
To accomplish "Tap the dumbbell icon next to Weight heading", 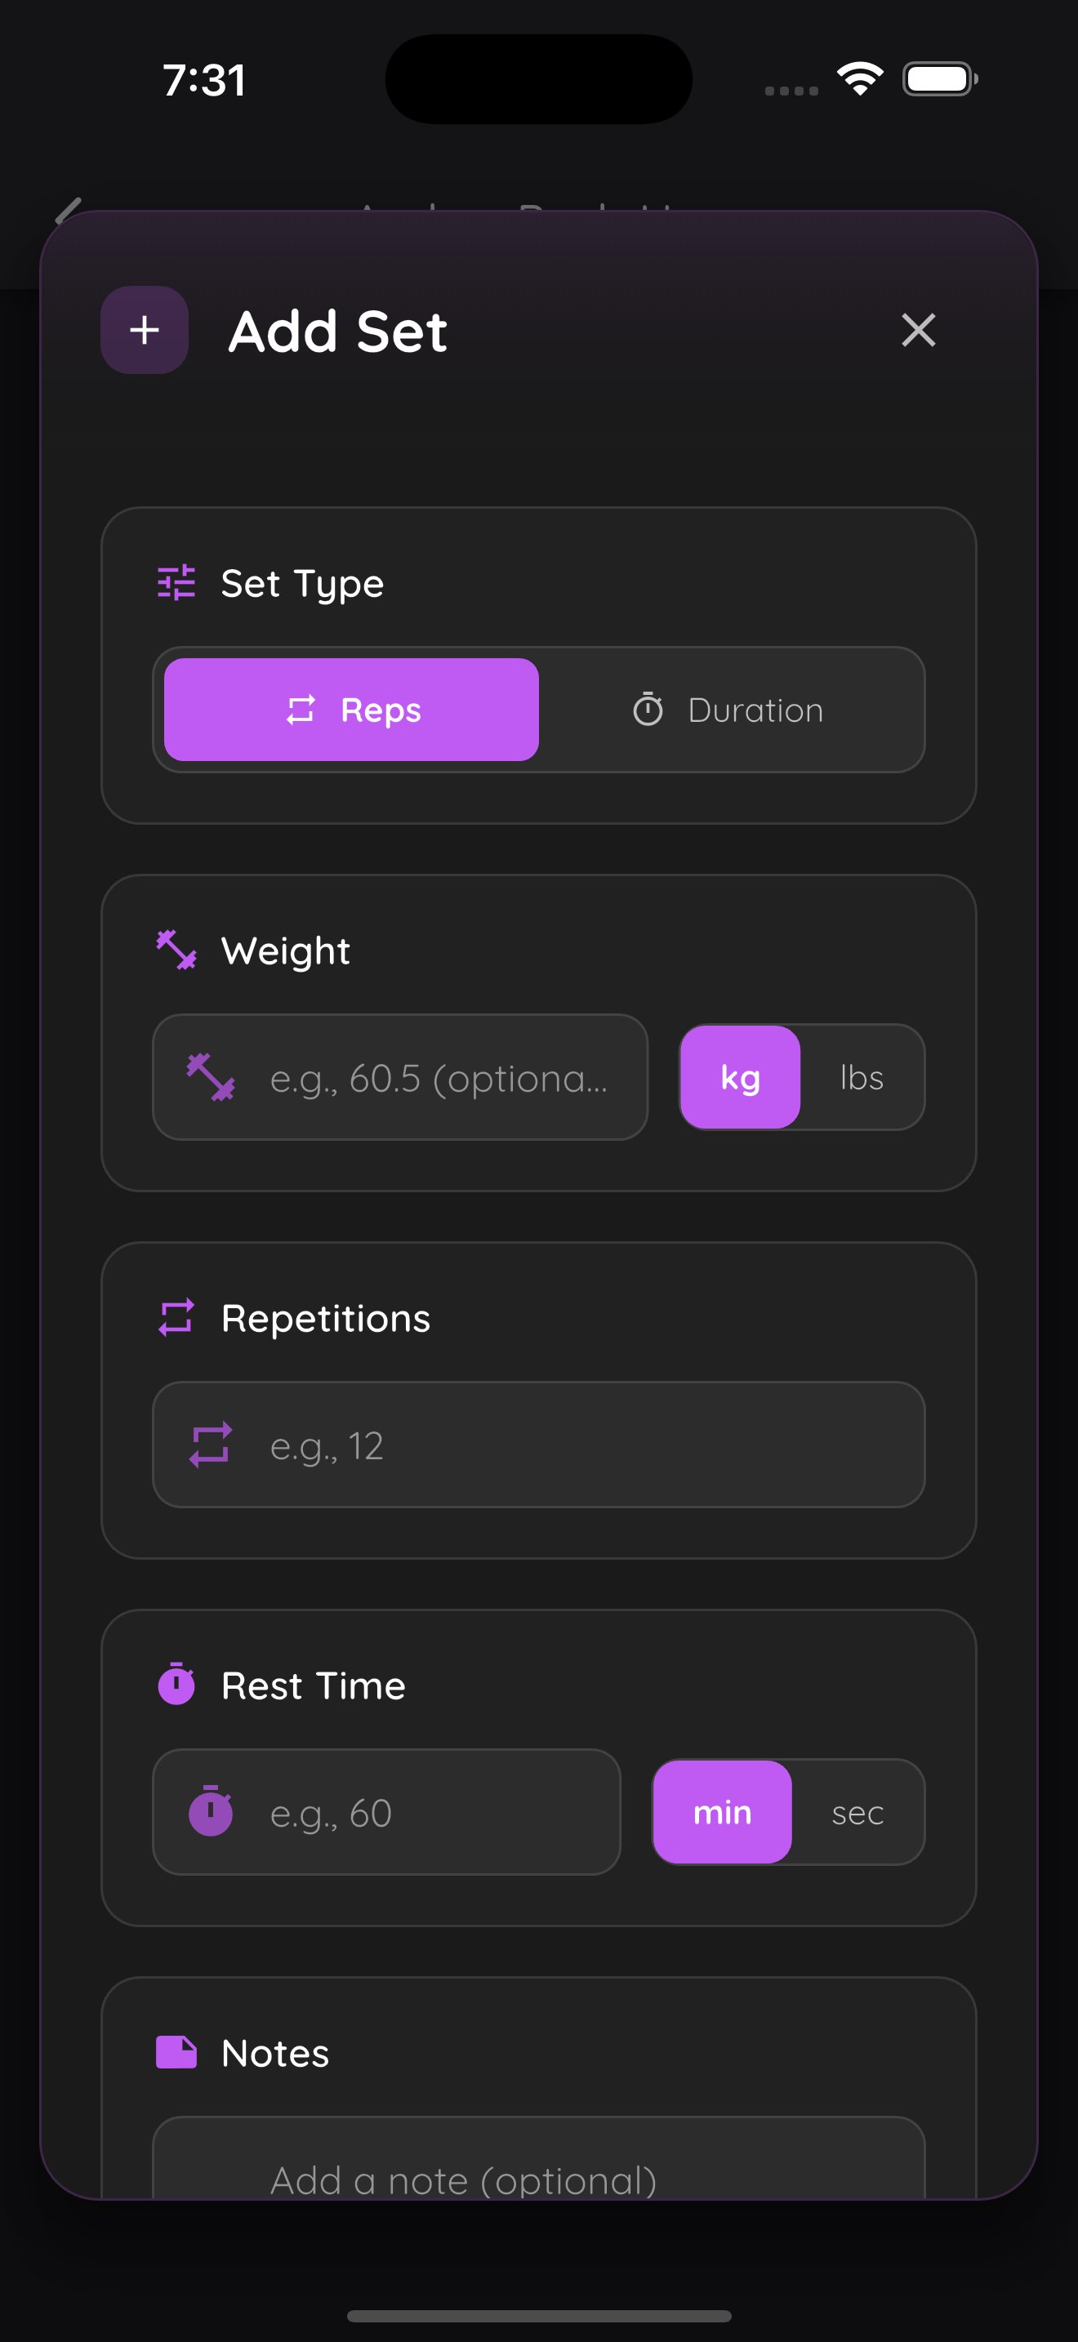I will click(x=176, y=950).
